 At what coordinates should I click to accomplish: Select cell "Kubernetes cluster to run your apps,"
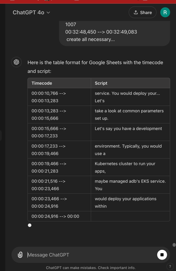(130, 167)
